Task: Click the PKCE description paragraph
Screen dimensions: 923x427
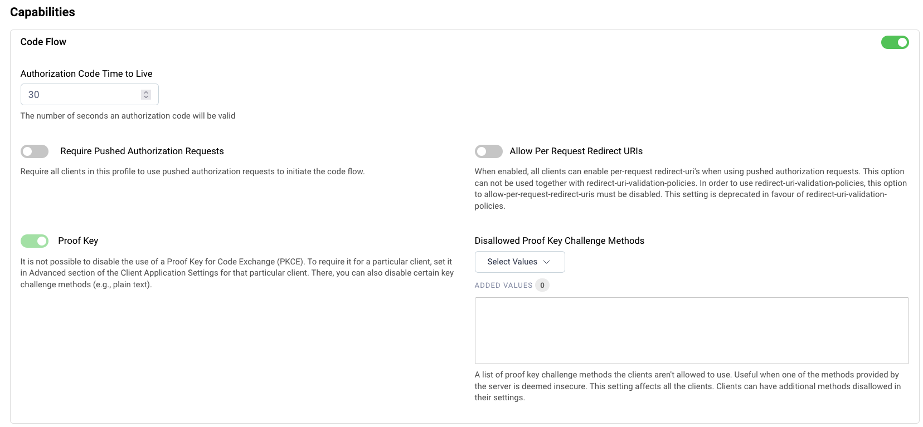Action: 237,273
